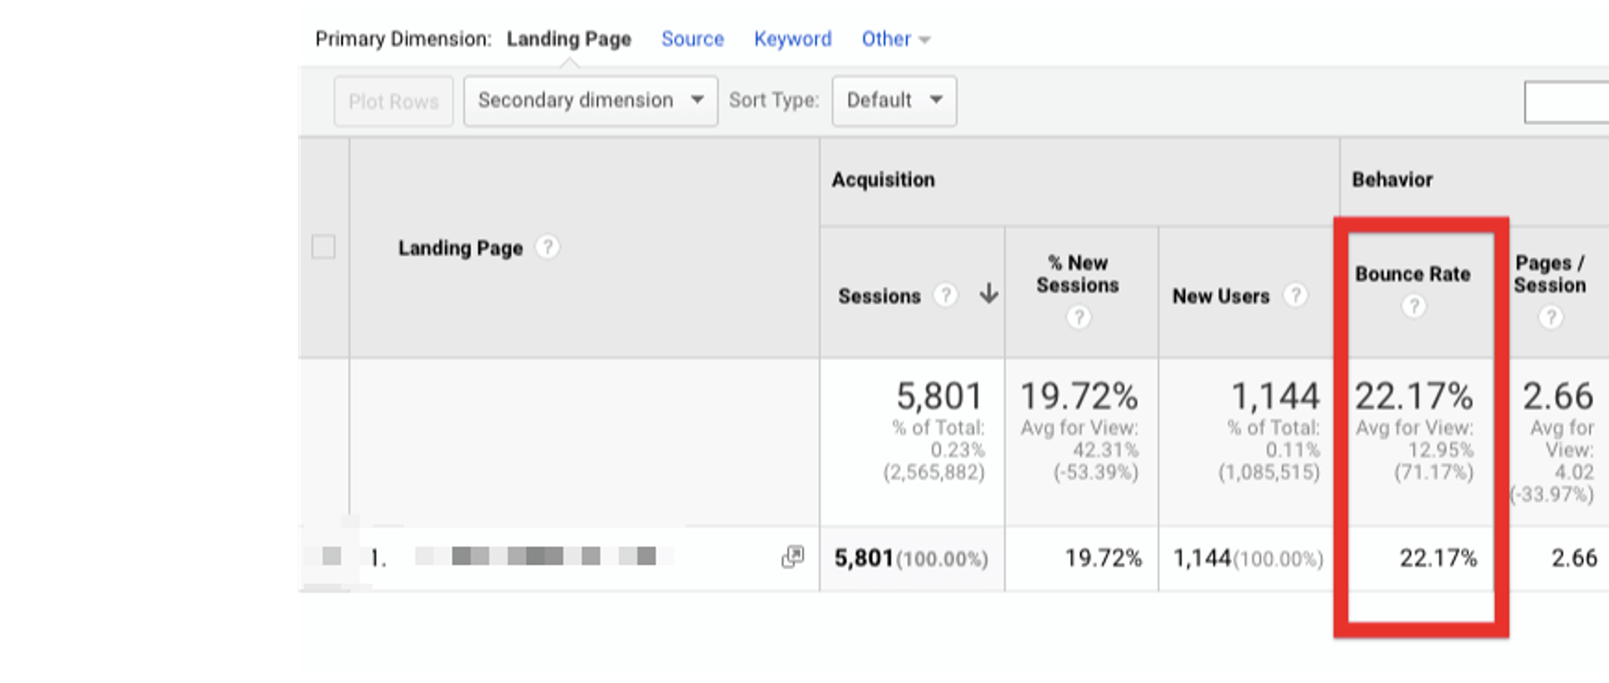The height and width of the screenshot is (683, 1609).
Task: Click the New Users help icon
Action: click(x=1296, y=295)
